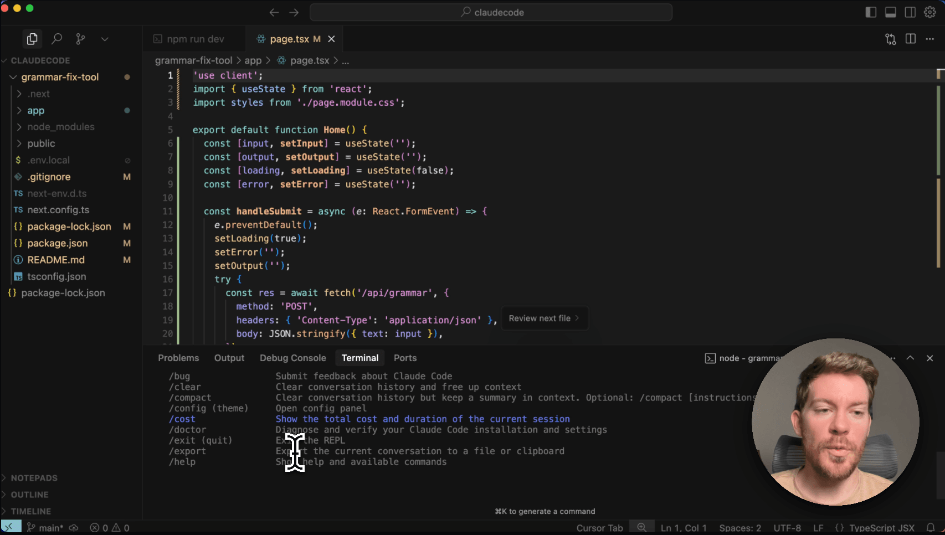Toggle the bottom panel layout icon
The width and height of the screenshot is (945, 535).
pos(891,12)
